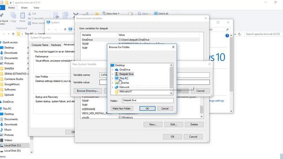The image size is (283, 159).
Task: Select the Aktivator folder in tree
Action: (x=126, y=91)
